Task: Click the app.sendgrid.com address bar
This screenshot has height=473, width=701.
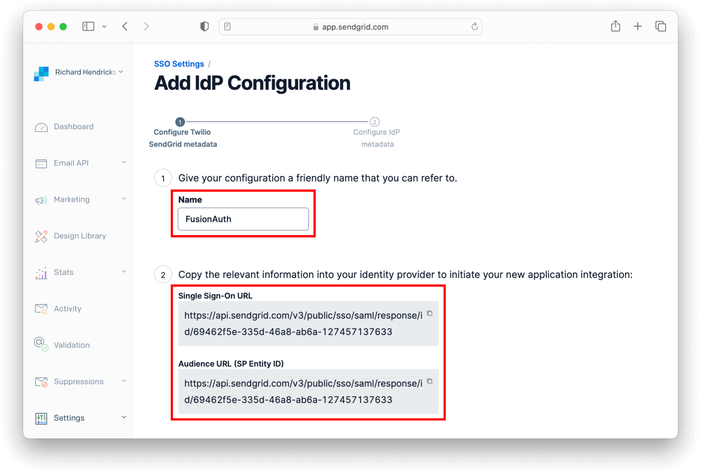Action: click(350, 27)
